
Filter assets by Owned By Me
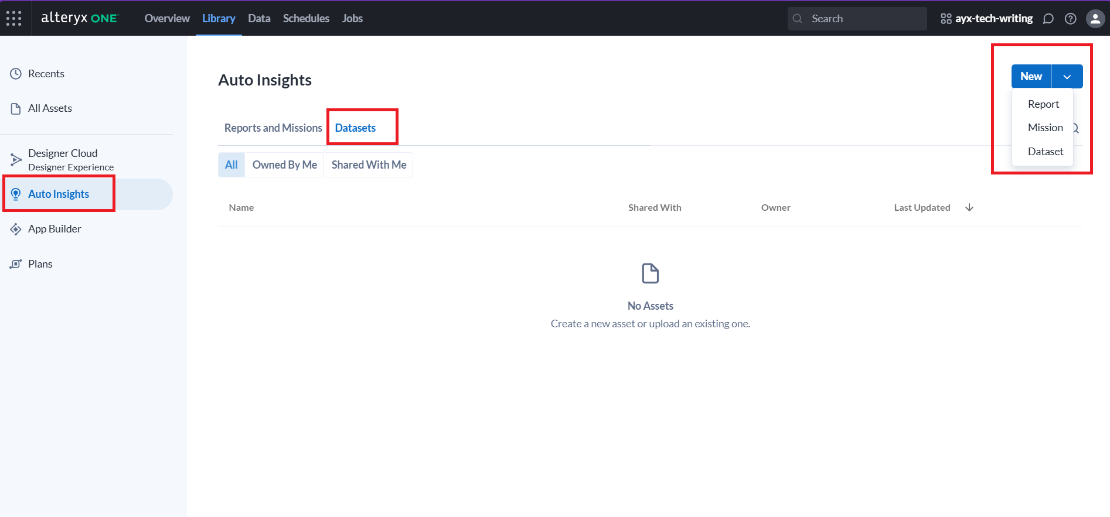point(284,165)
